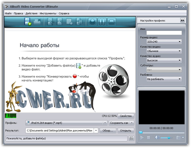Open the Разбивка split dropdown
Screen dimensions: 191x148
click(164, 79)
